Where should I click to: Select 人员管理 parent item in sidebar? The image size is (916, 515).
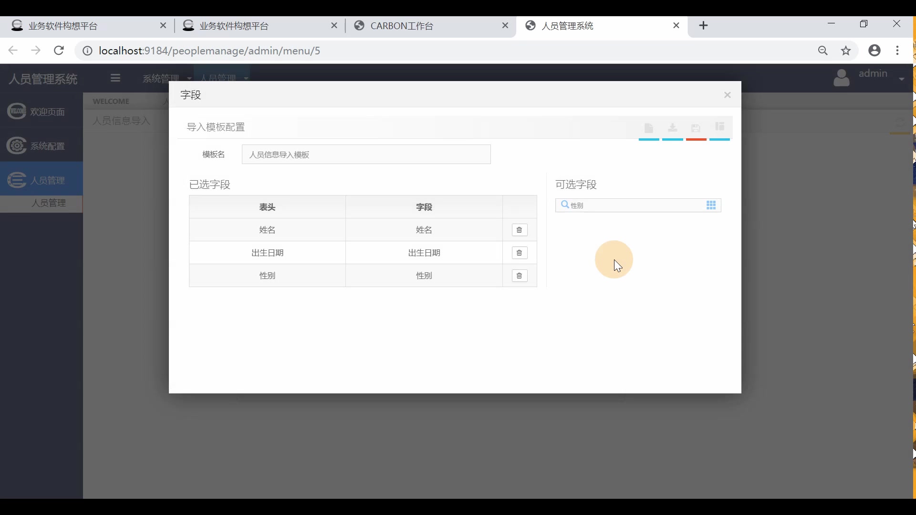42,179
